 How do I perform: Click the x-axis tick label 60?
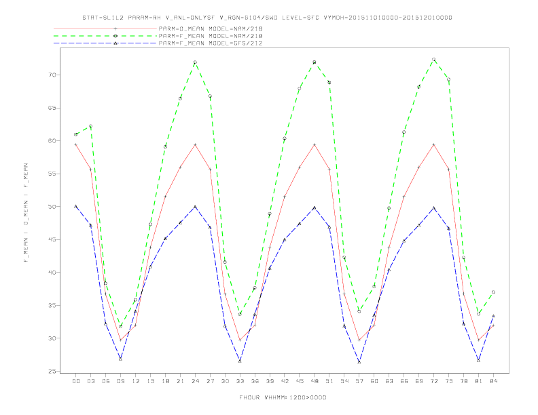(374, 381)
